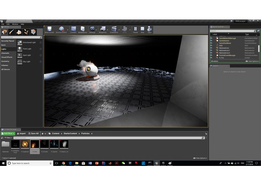Viewport: 261px width, 185px height.
Task: Open the Filters dropdown
Action: [x=8, y=138]
